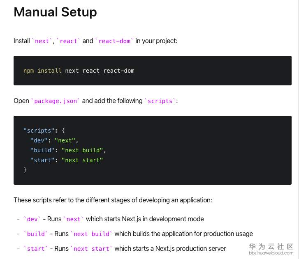Click the inline react code in install sentence
299x259 pixels.
click(x=69, y=41)
